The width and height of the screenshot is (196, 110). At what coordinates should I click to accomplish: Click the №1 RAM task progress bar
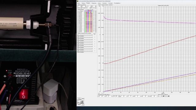(86, 35)
